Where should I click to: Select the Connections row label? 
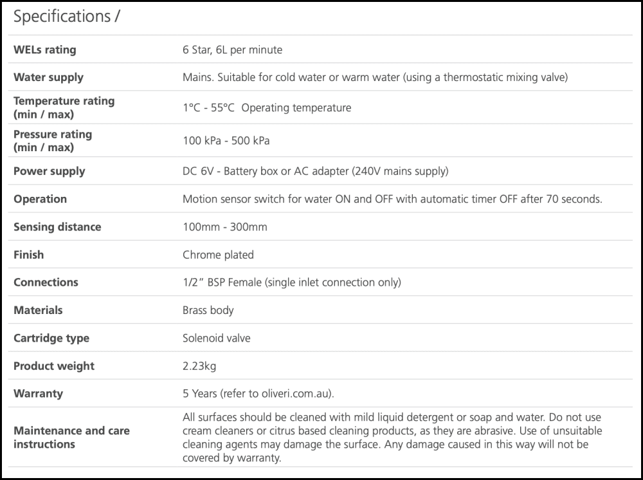tap(46, 282)
